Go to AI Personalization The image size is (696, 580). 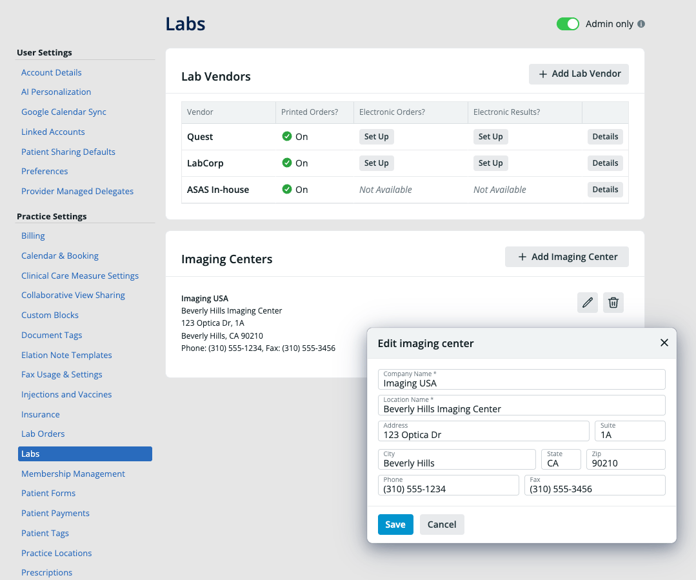pos(56,92)
